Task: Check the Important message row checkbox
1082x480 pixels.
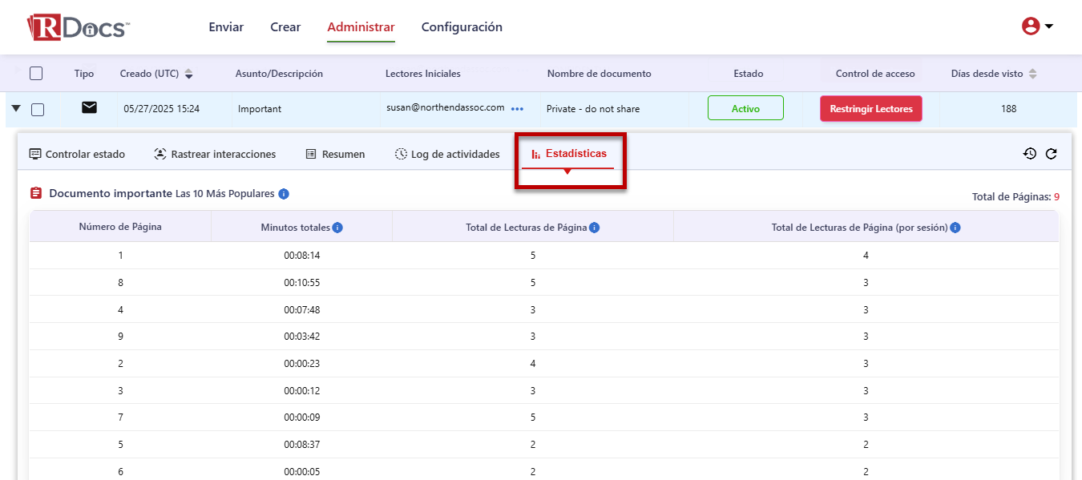Action: tap(38, 110)
